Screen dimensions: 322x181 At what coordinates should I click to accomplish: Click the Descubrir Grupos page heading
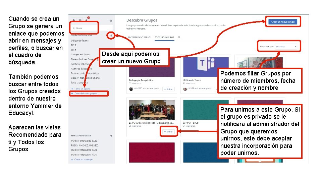click(142, 20)
